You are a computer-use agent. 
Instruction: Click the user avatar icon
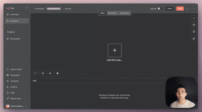point(8,106)
